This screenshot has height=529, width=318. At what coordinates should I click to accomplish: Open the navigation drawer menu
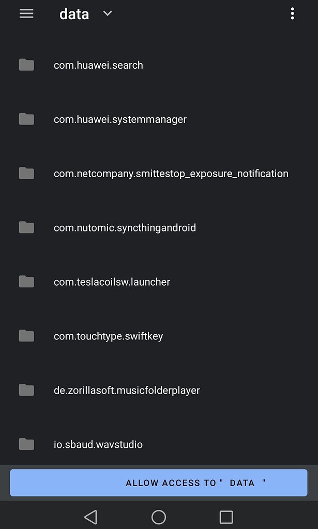26,13
